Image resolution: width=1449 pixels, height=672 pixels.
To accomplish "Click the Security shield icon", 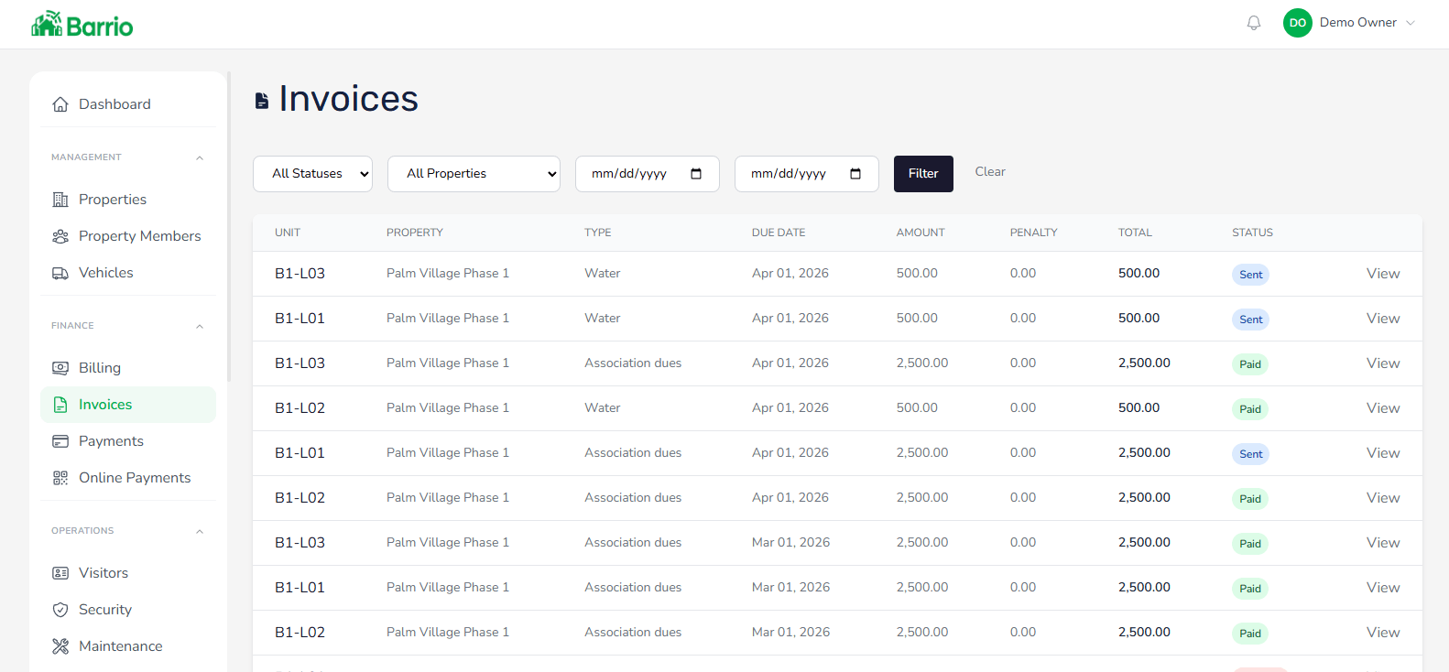I will point(60,610).
